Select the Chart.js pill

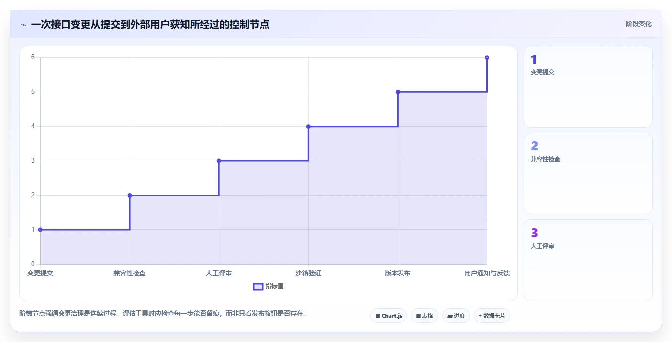389,316
